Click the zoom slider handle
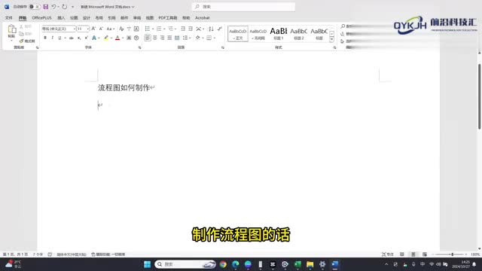The image size is (482, 271). pyautogui.click(x=453, y=254)
